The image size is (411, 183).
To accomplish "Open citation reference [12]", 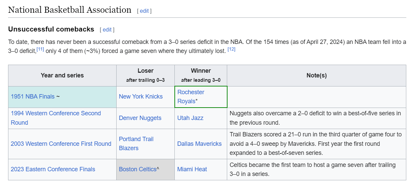I will (231, 49).
